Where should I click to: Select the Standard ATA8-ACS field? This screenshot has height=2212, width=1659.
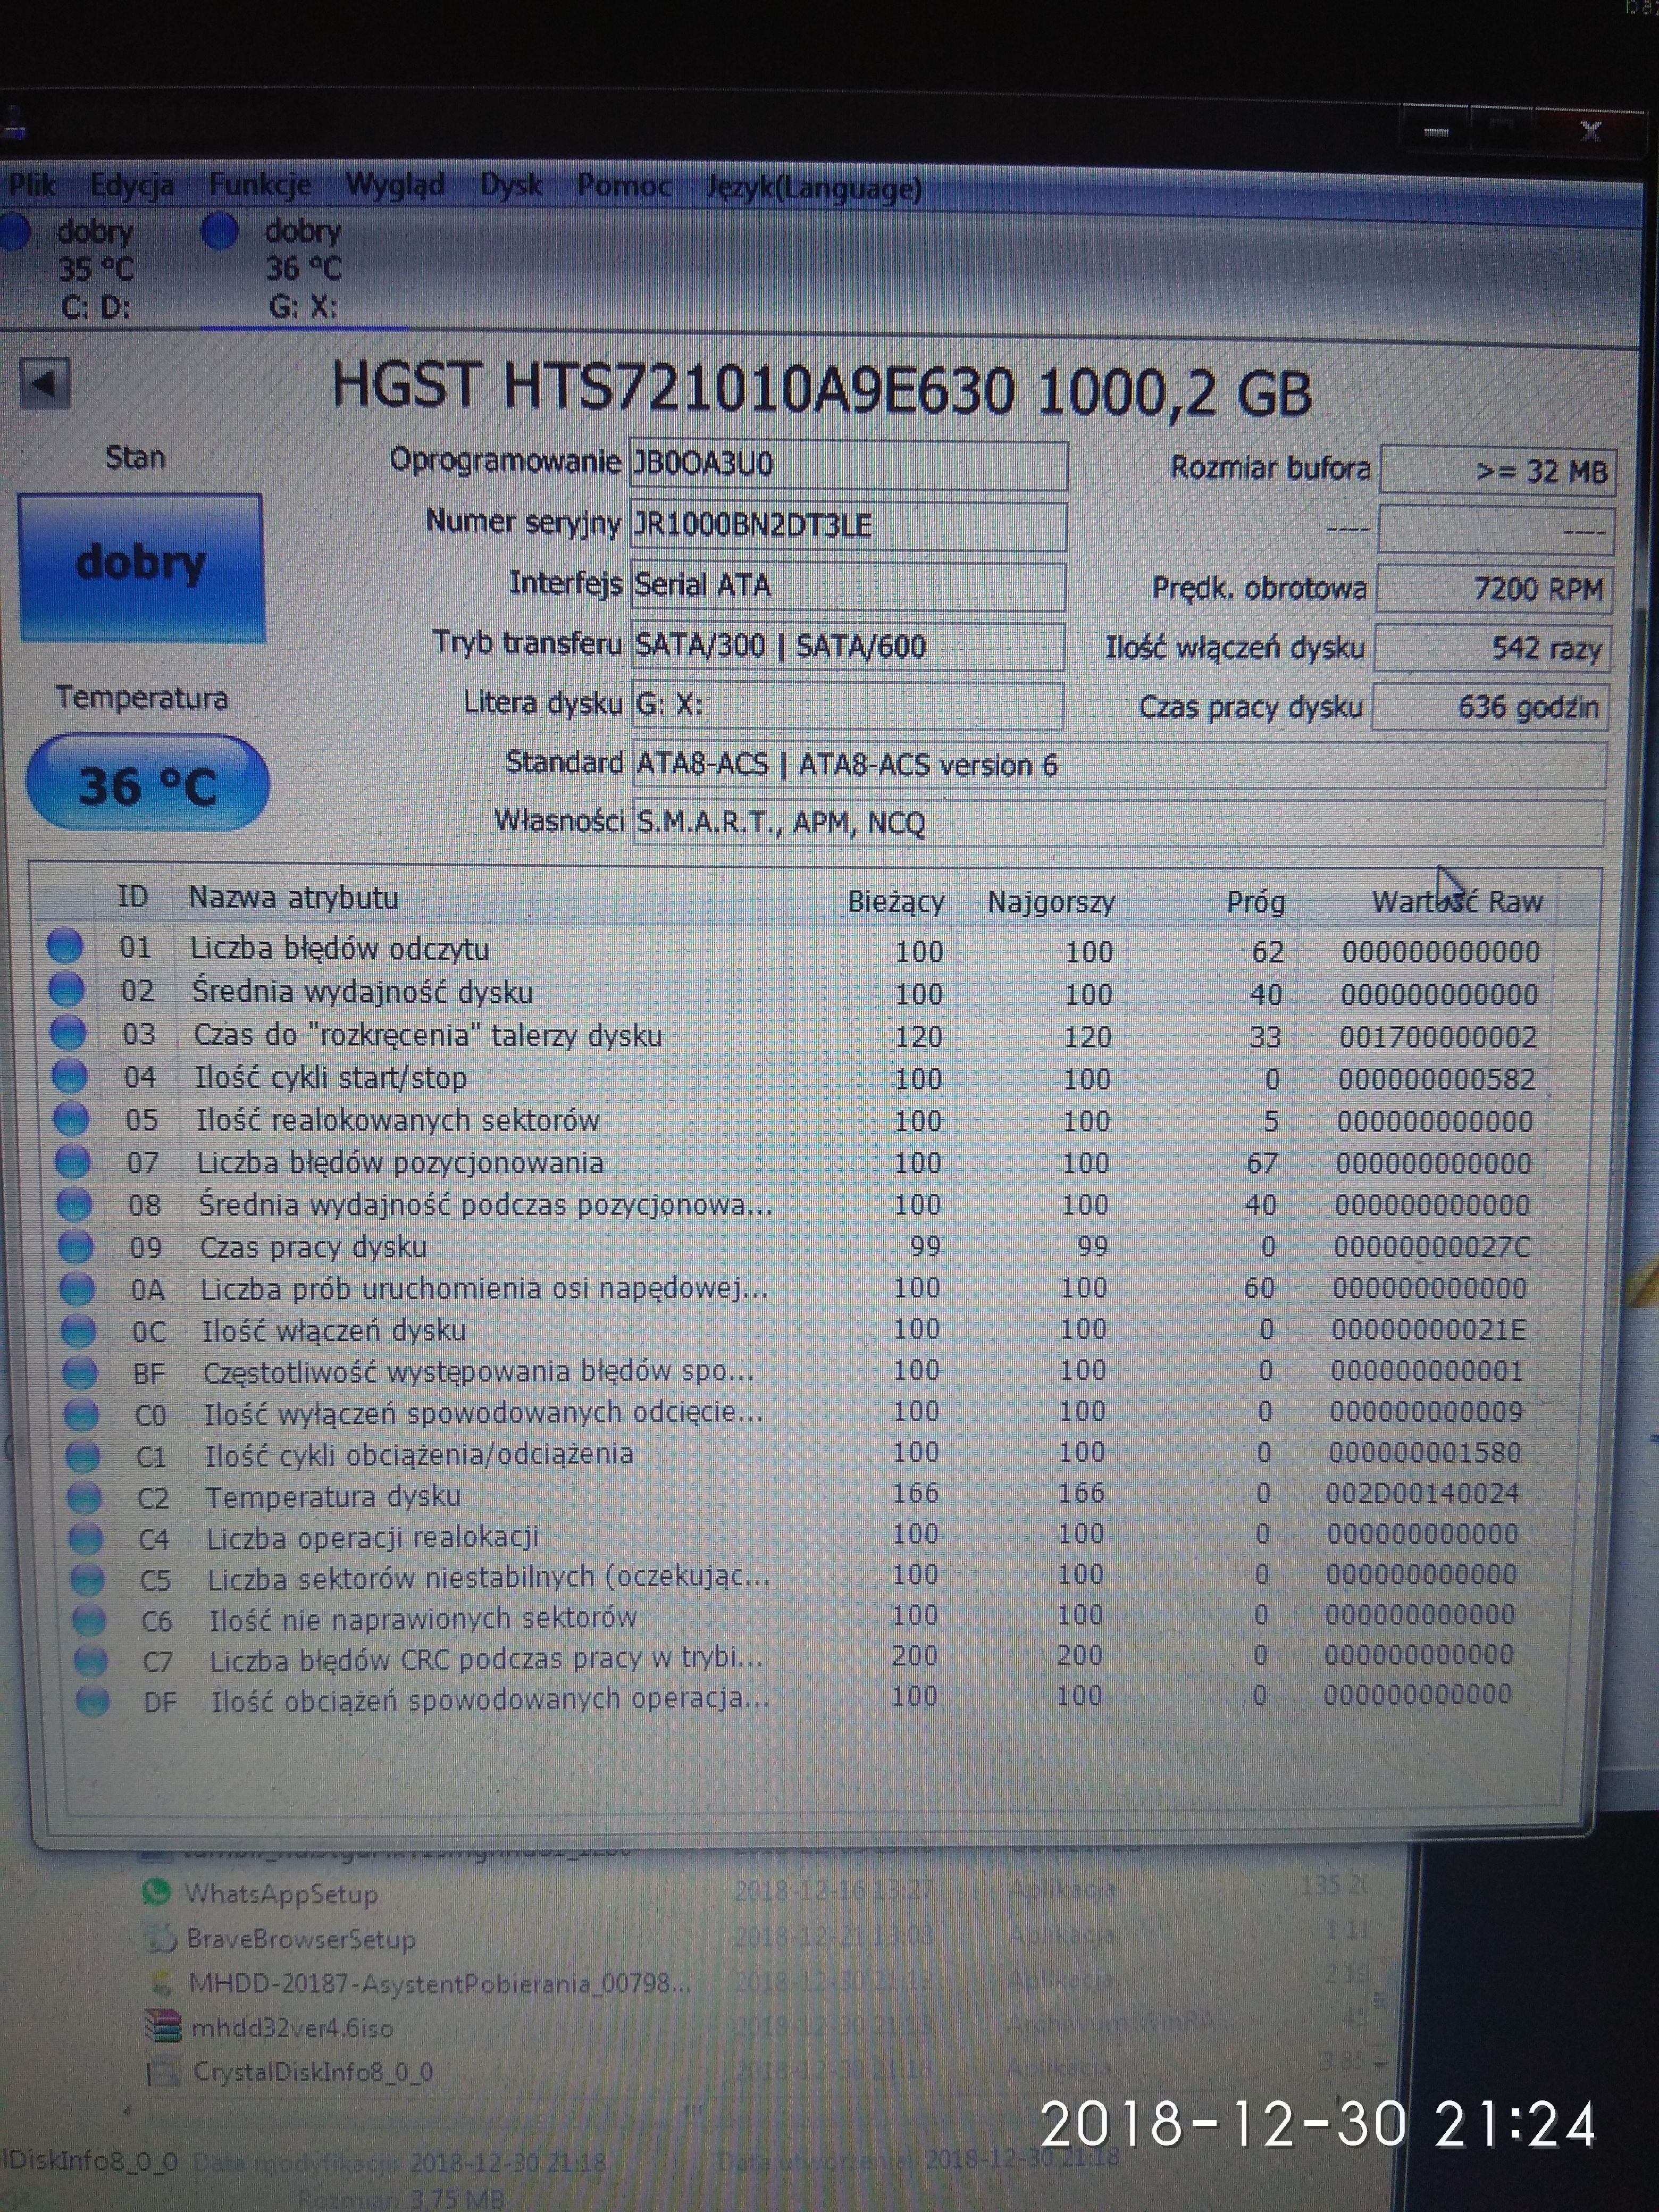(1119, 766)
